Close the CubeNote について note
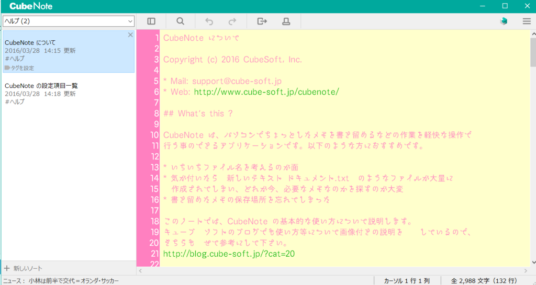The width and height of the screenshot is (536, 285). [x=130, y=35]
